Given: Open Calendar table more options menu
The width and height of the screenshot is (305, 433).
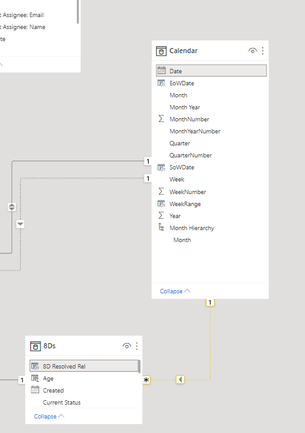Looking at the screenshot, I should tap(263, 51).
